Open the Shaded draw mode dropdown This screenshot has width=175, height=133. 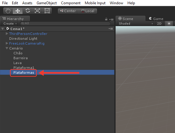136,23
